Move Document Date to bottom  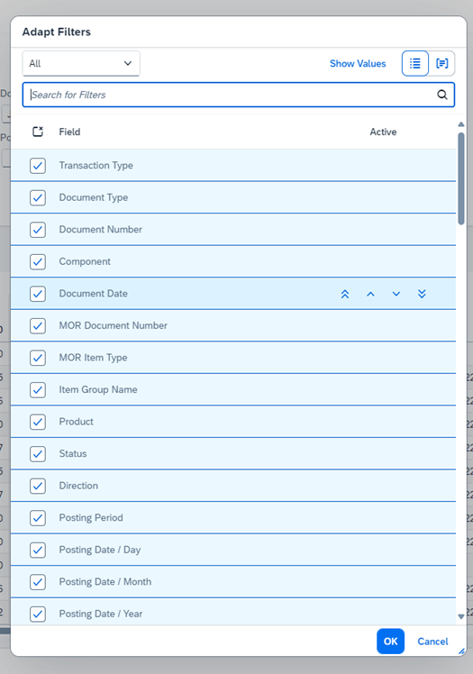[x=422, y=294]
